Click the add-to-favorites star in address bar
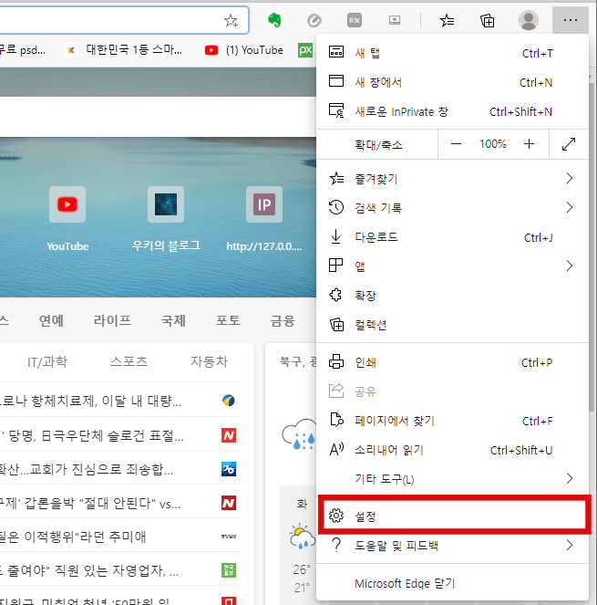This screenshot has width=597, height=605. 231,20
